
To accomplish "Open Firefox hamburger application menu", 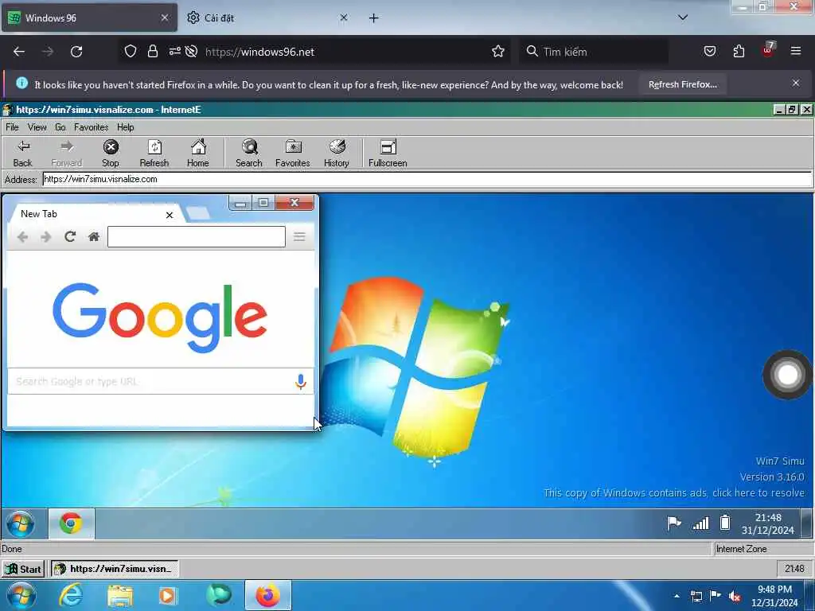I will tap(795, 51).
